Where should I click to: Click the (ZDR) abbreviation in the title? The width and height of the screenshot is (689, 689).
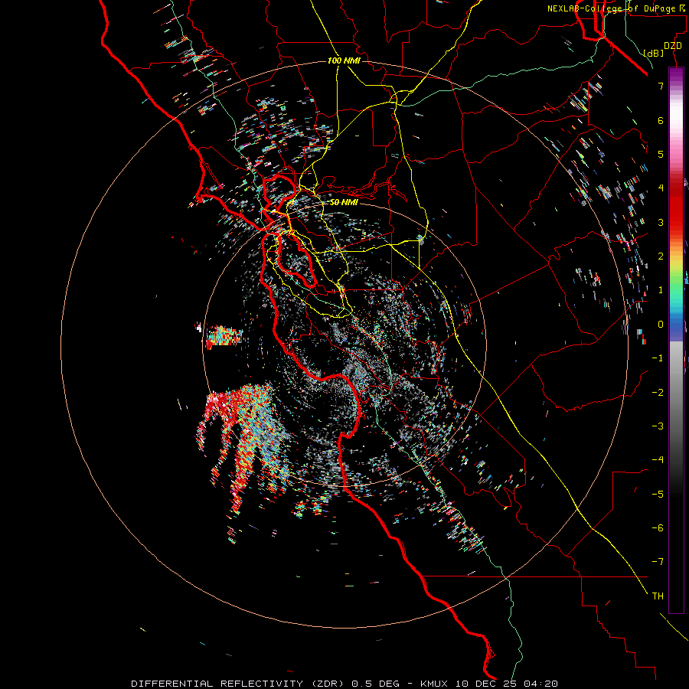coord(328,684)
